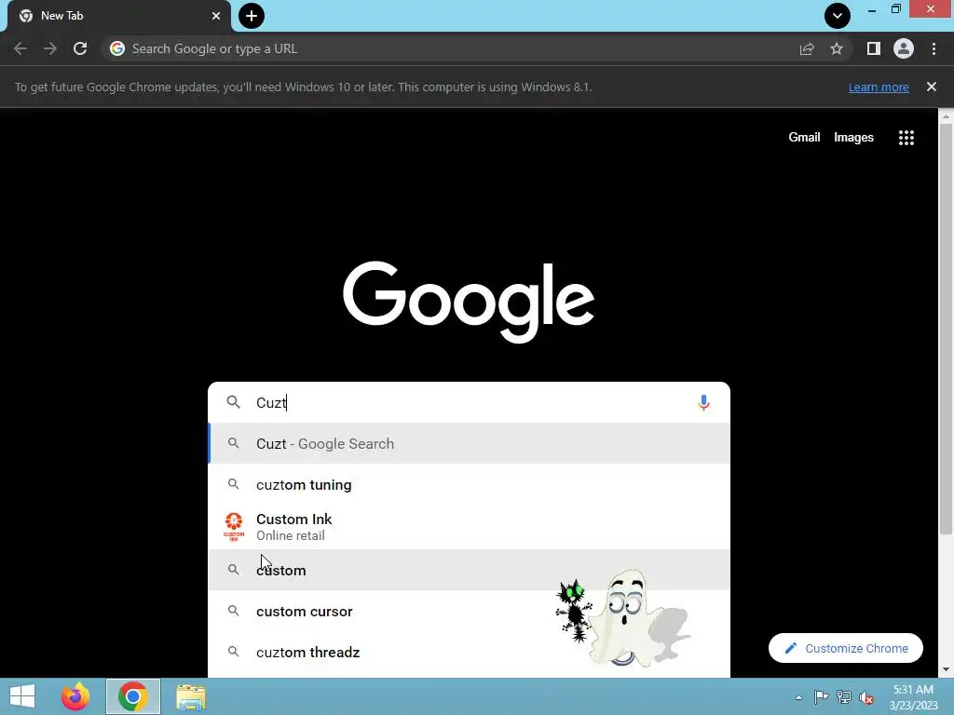The height and width of the screenshot is (715, 954).
Task: Open Gmail link
Action: (x=804, y=138)
